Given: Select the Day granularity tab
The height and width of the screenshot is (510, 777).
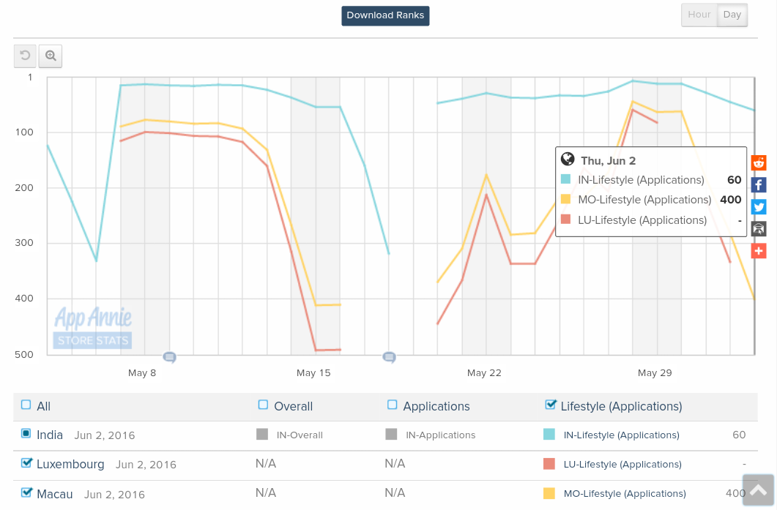Looking at the screenshot, I should (x=732, y=15).
